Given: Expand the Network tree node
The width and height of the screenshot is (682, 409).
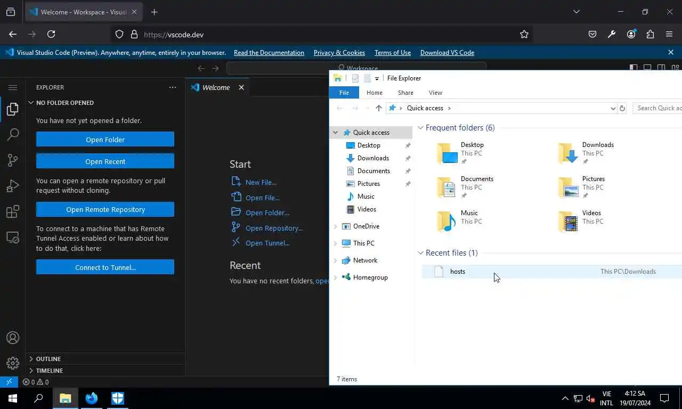Looking at the screenshot, I should [336, 260].
